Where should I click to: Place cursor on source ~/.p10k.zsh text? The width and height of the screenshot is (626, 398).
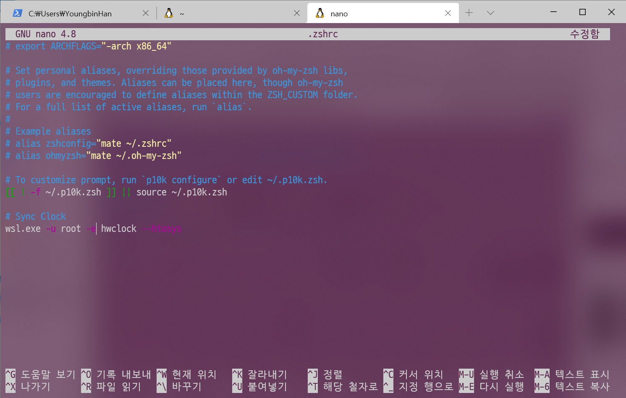pos(181,192)
